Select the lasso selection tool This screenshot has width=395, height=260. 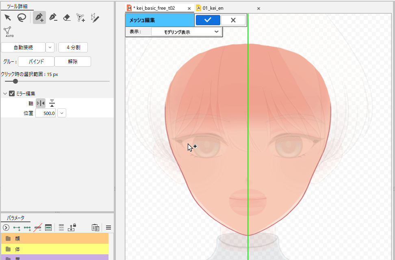pyautogui.click(x=22, y=17)
